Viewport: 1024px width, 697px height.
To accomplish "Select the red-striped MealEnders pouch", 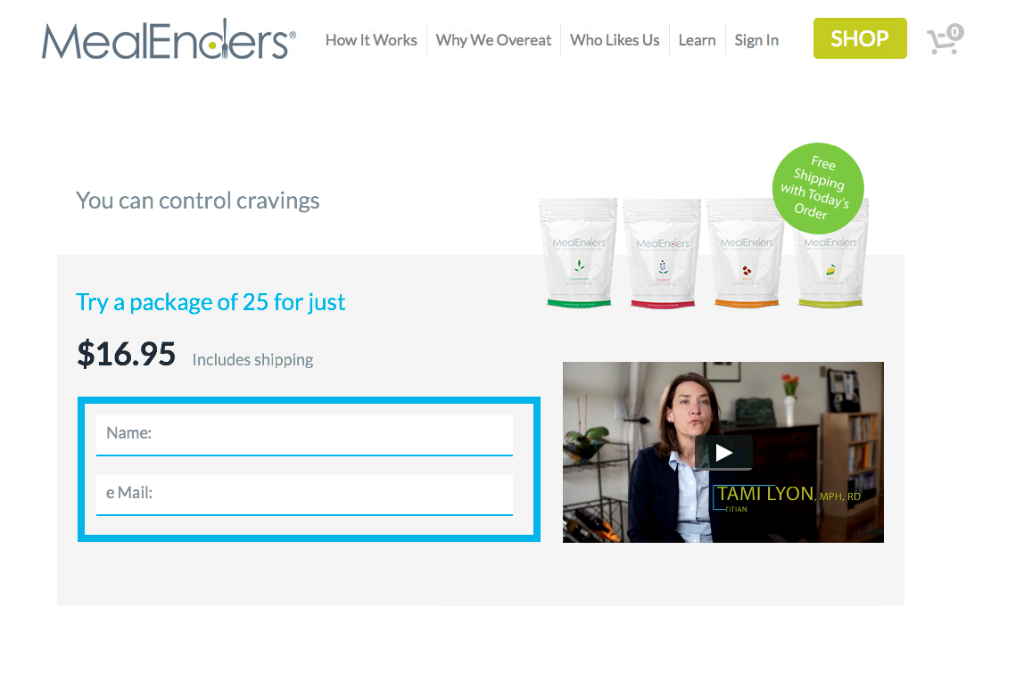I will tap(662, 253).
